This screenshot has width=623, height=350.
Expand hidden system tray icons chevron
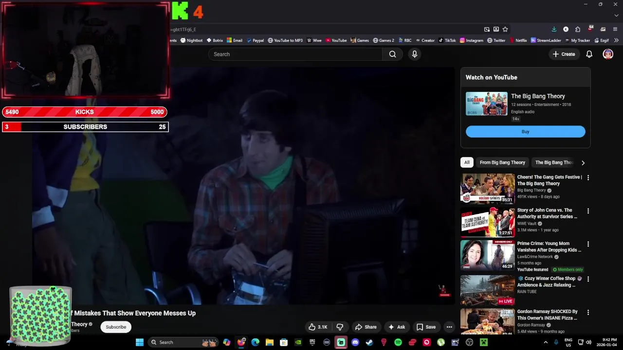coord(547,342)
